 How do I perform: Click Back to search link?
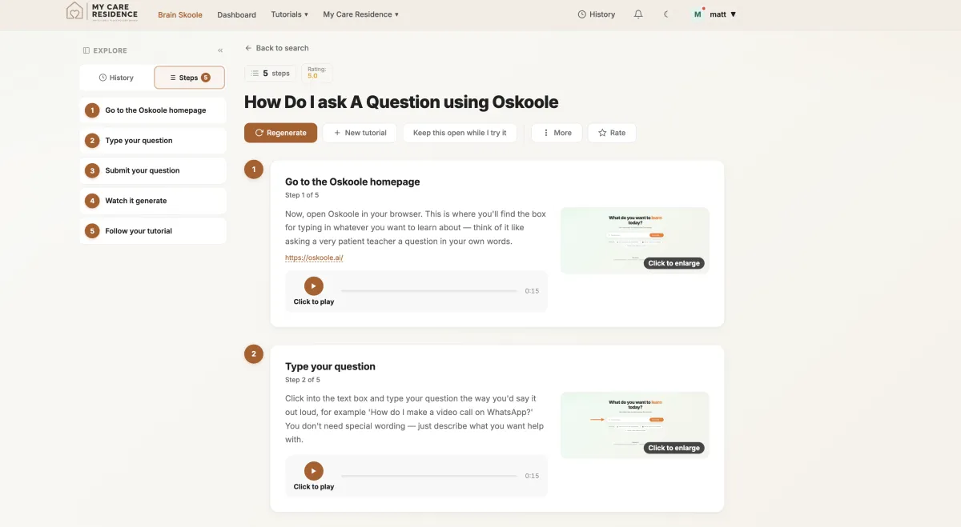pos(277,48)
